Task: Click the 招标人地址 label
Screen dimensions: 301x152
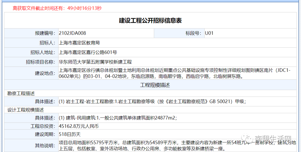Action: (x=43, y=52)
